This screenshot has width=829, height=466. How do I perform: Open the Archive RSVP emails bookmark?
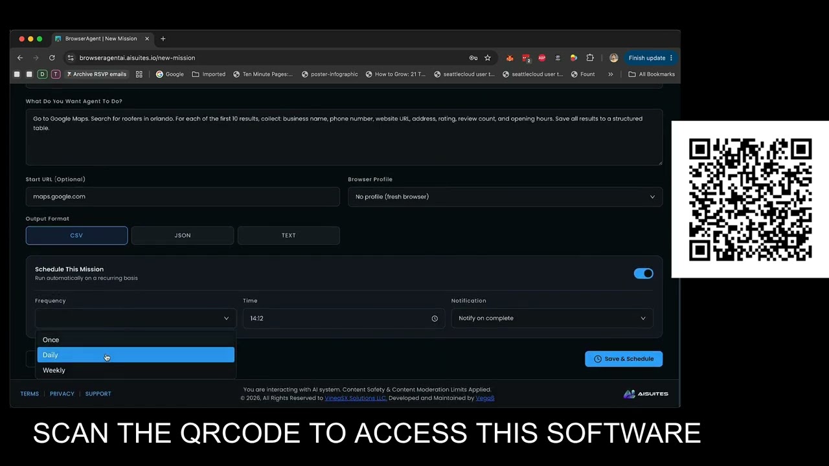97,74
